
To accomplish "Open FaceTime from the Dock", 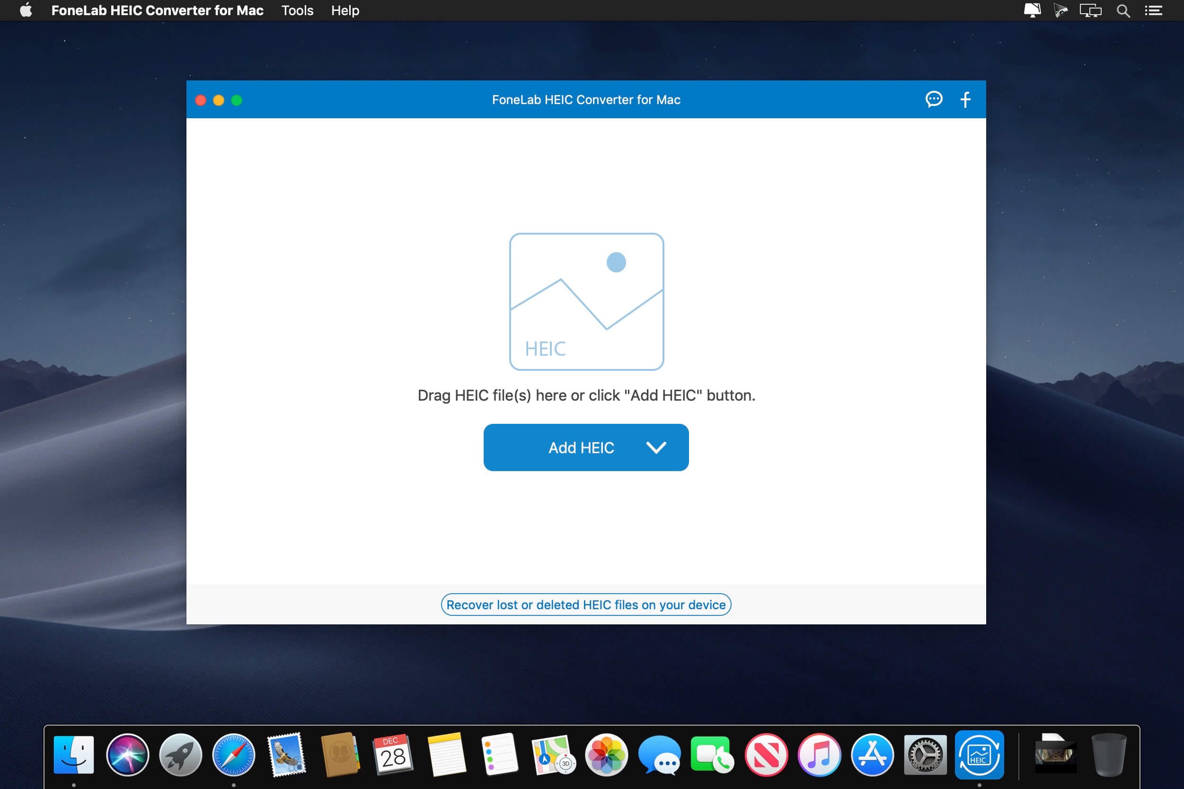I will [x=712, y=754].
